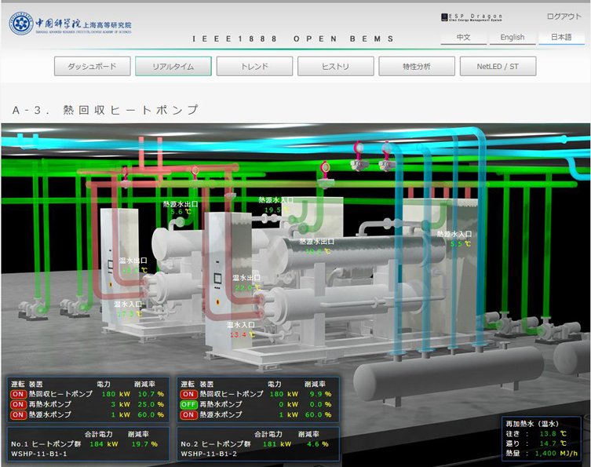Viewport: 591px width, 467px height.
Task: Switch to the トレンド tab
Action: (254, 67)
